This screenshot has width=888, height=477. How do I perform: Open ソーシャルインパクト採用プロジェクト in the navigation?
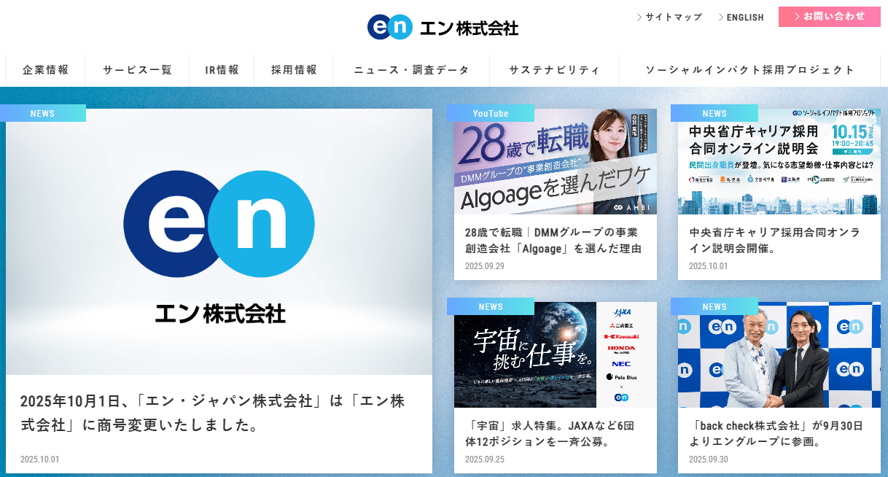click(x=749, y=70)
